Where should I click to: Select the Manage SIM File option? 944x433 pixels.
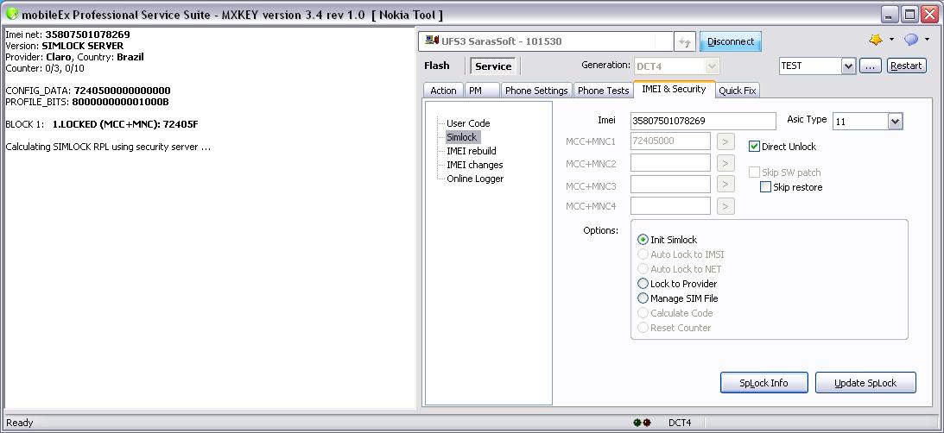643,298
